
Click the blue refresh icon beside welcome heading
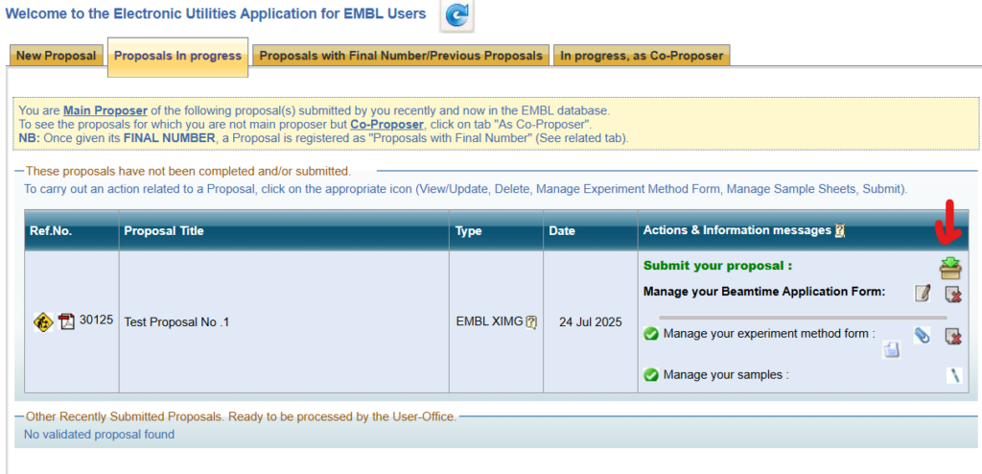coord(456,16)
